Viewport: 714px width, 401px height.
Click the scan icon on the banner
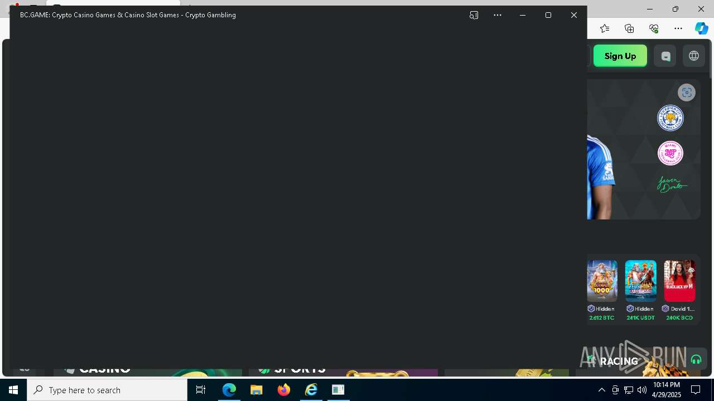pos(687,92)
